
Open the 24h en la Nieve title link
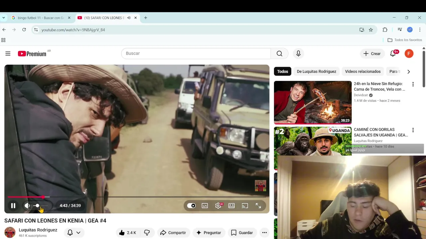(x=379, y=86)
